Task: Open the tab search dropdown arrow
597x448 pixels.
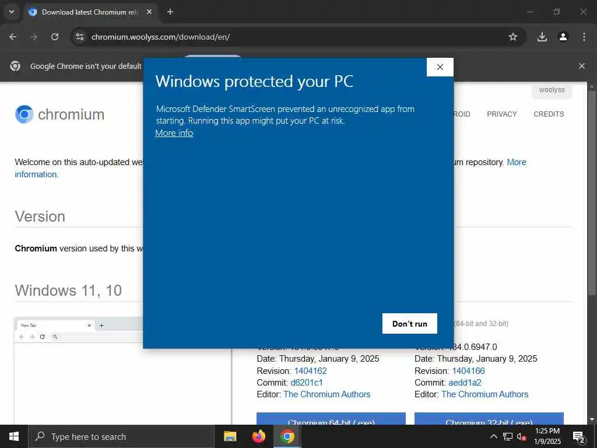Action: pos(12,12)
